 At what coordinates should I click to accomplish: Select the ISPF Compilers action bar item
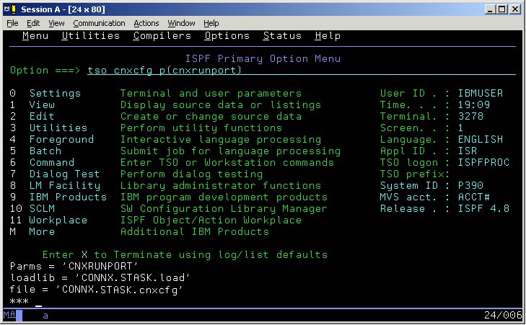coord(162,36)
